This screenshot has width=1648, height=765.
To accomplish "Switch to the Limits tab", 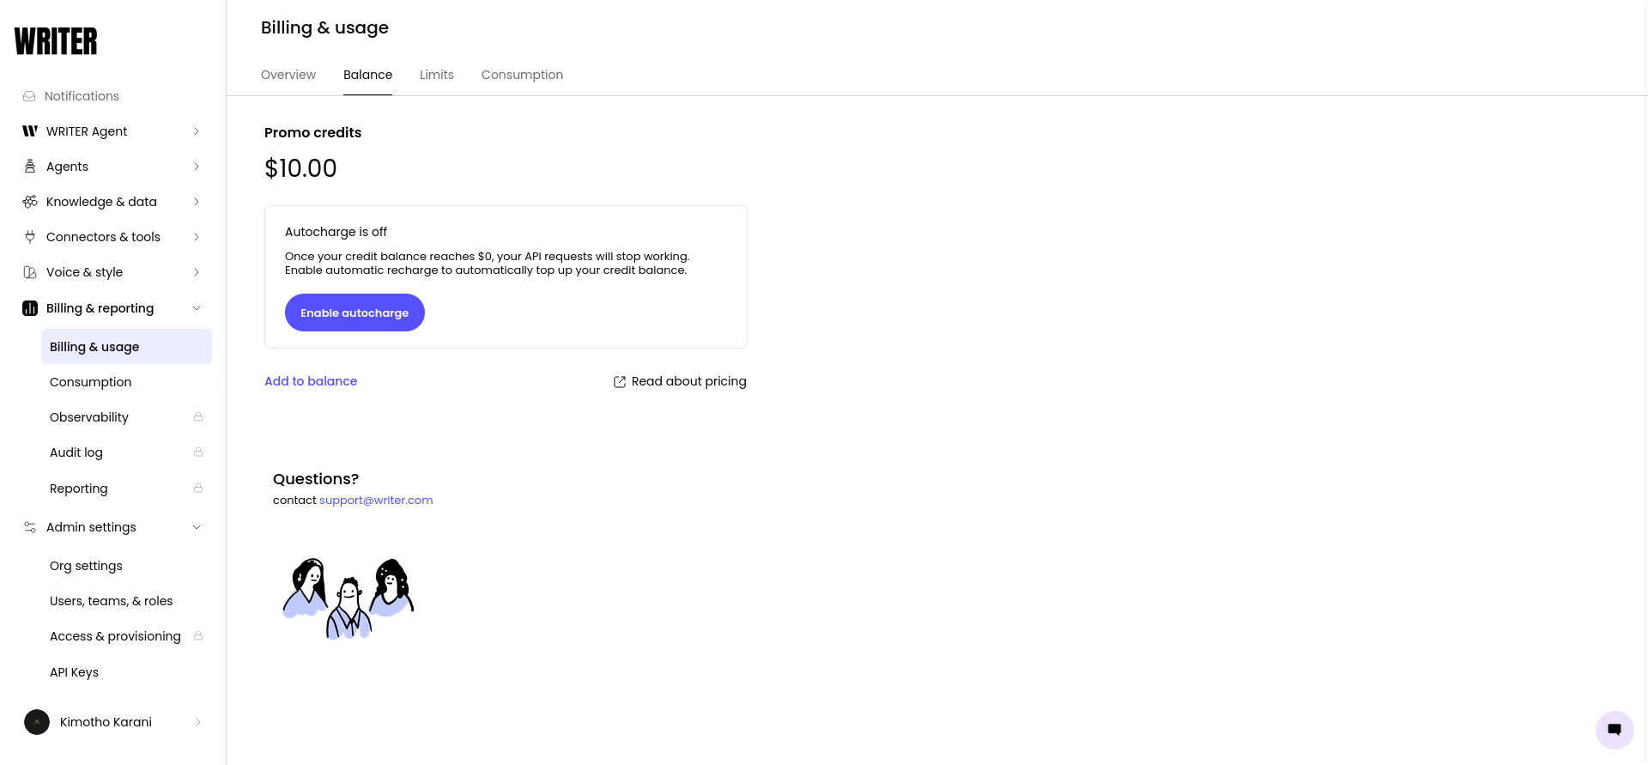I will 437,75.
